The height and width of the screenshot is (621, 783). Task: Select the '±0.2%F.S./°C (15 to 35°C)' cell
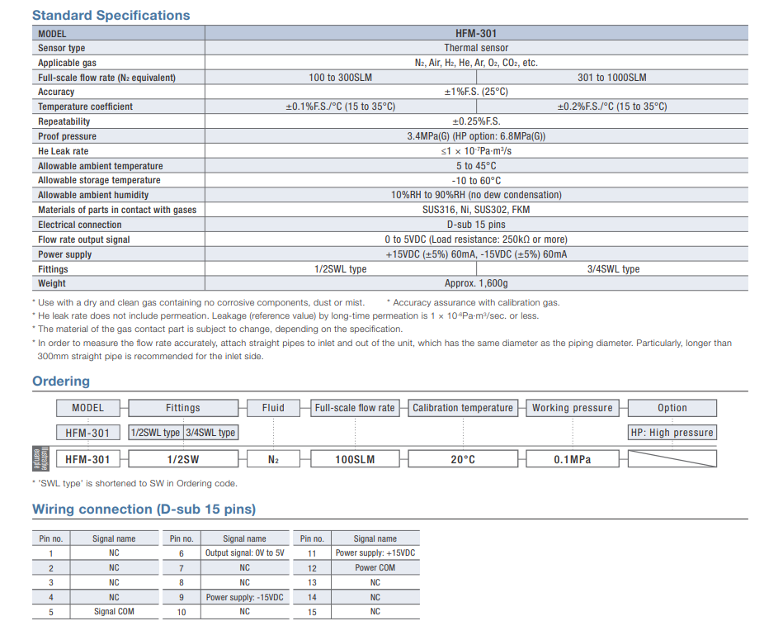click(x=611, y=107)
